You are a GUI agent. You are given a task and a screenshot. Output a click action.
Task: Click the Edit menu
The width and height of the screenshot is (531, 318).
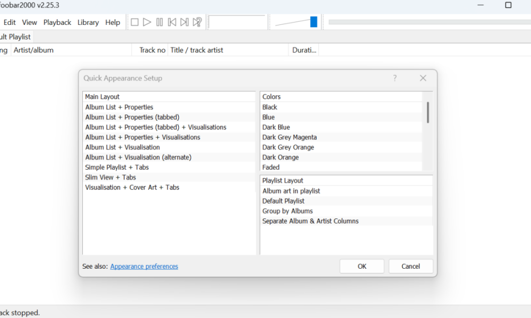(10, 22)
